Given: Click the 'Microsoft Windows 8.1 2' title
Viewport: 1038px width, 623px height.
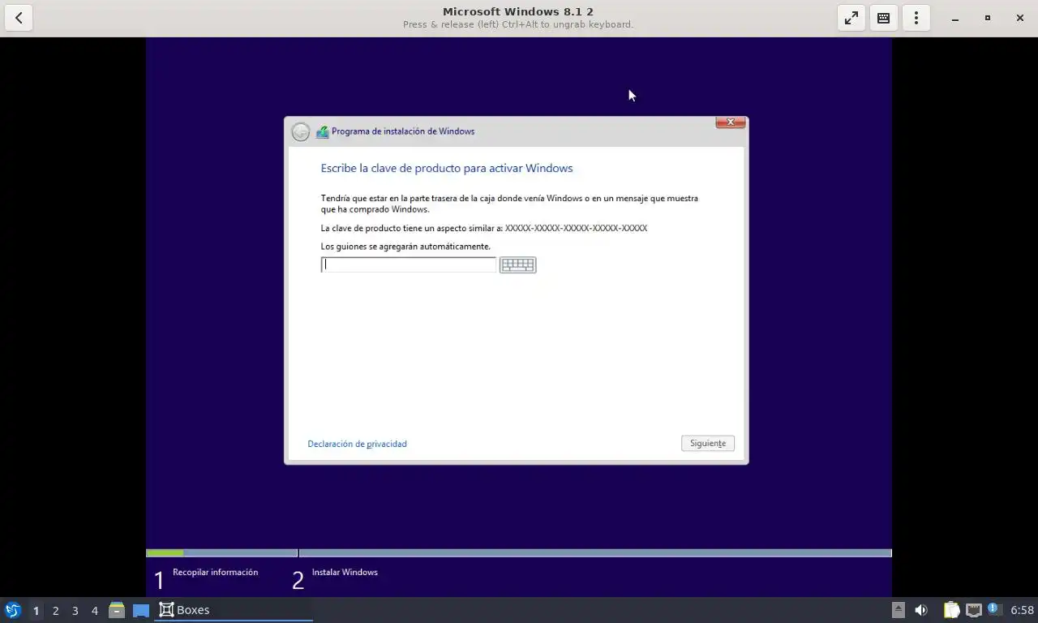Looking at the screenshot, I should point(518,11).
